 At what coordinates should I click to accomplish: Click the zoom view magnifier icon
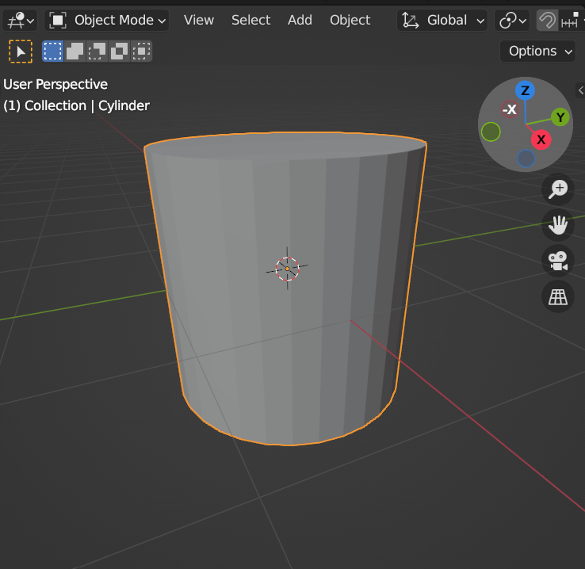[558, 189]
